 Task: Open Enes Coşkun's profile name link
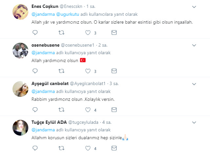(x=45, y=6)
